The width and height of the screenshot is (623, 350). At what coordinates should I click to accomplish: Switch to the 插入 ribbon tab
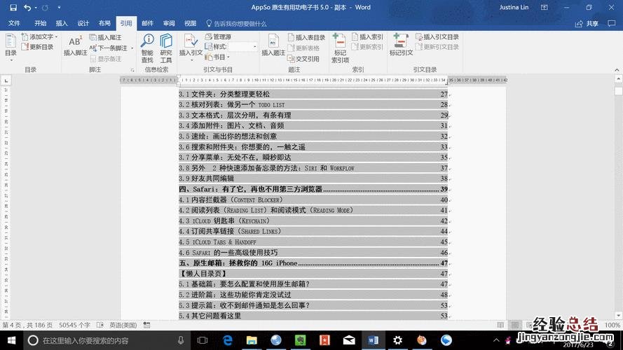pyautogui.click(x=62, y=23)
